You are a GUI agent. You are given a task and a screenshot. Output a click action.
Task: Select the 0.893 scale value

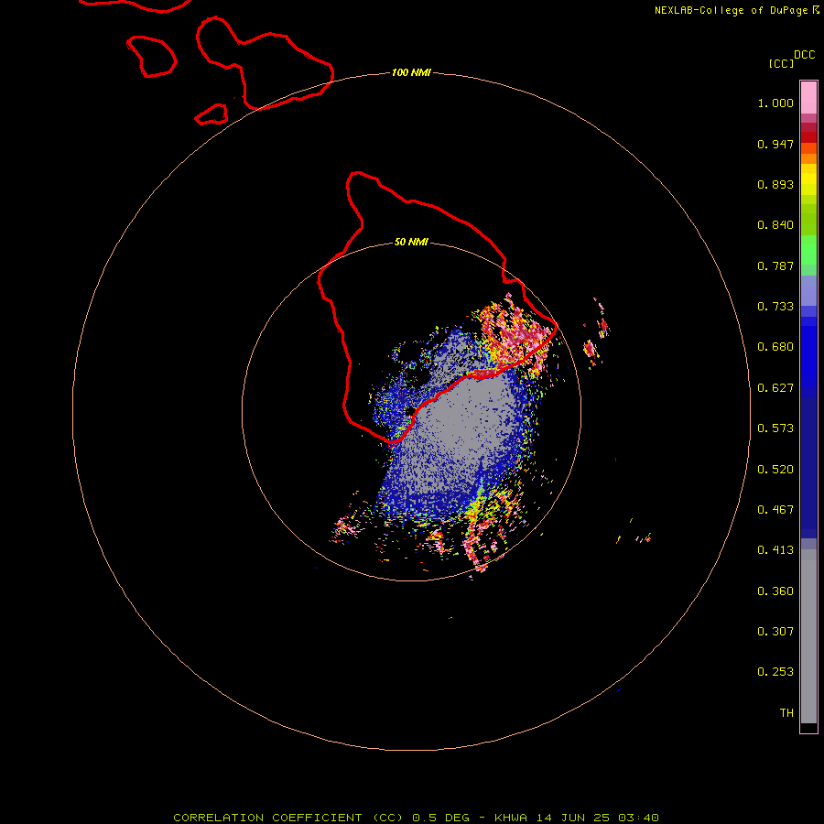pyautogui.click(x=775, y=184)
